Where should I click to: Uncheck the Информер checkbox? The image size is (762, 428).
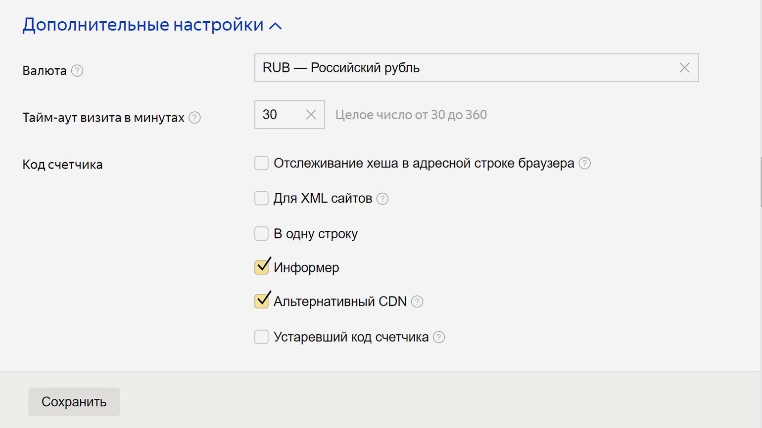click(x=261, y=267)
